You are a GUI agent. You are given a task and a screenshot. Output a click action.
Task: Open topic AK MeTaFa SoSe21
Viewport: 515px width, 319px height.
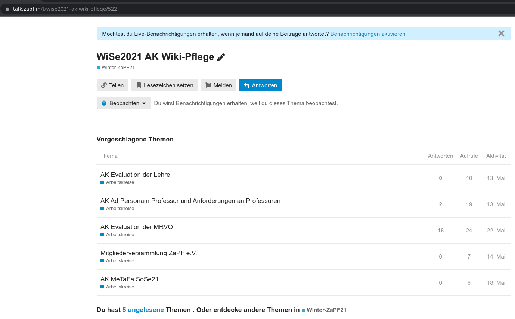point(129,279)
